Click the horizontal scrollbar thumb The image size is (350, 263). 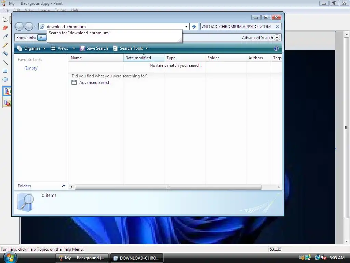point(168,187)
